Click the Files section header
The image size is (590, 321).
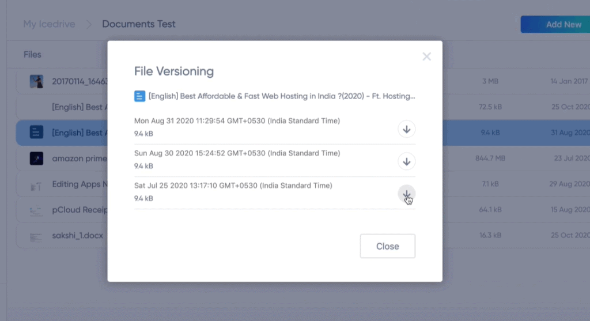click(32, 55)
